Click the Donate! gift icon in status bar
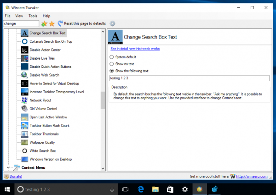 6,177
